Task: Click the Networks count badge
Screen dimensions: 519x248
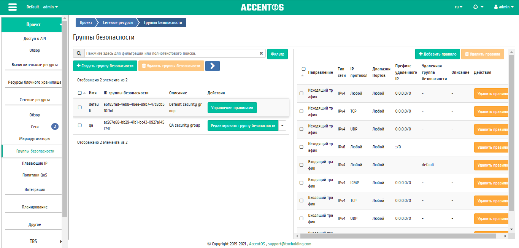Action: [55, 127]
